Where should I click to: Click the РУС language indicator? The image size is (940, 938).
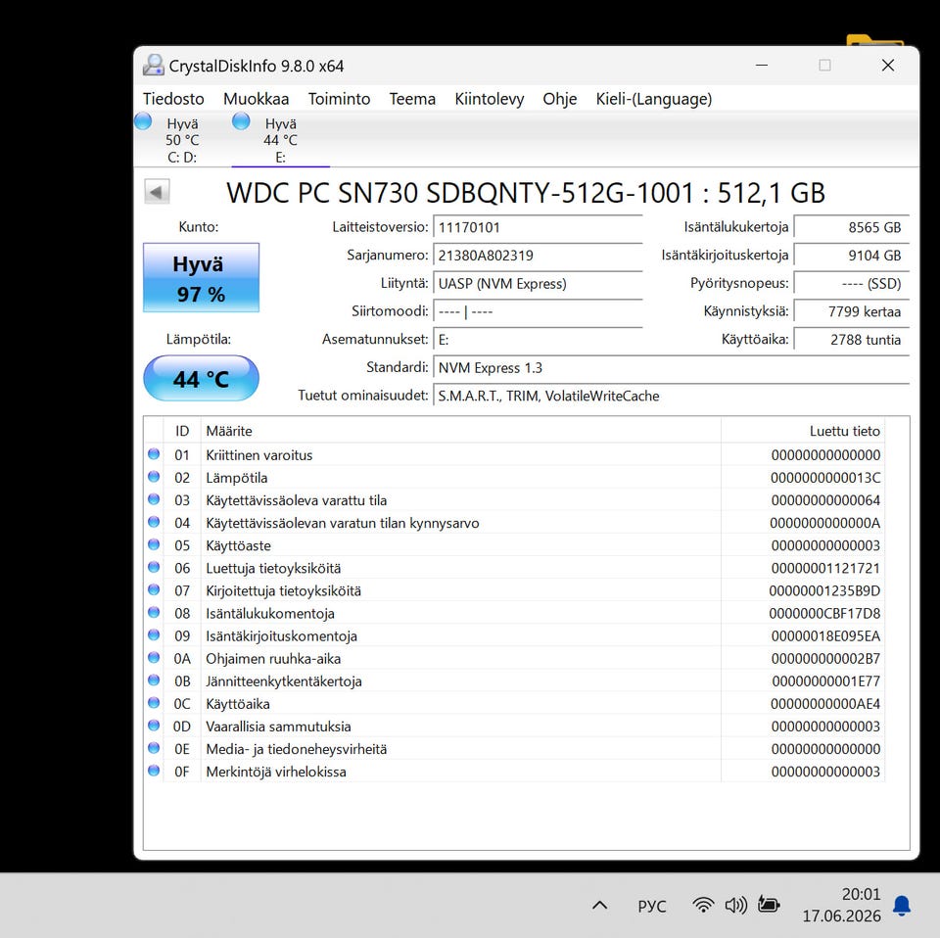pyautogui.click(x=652, y=906)
